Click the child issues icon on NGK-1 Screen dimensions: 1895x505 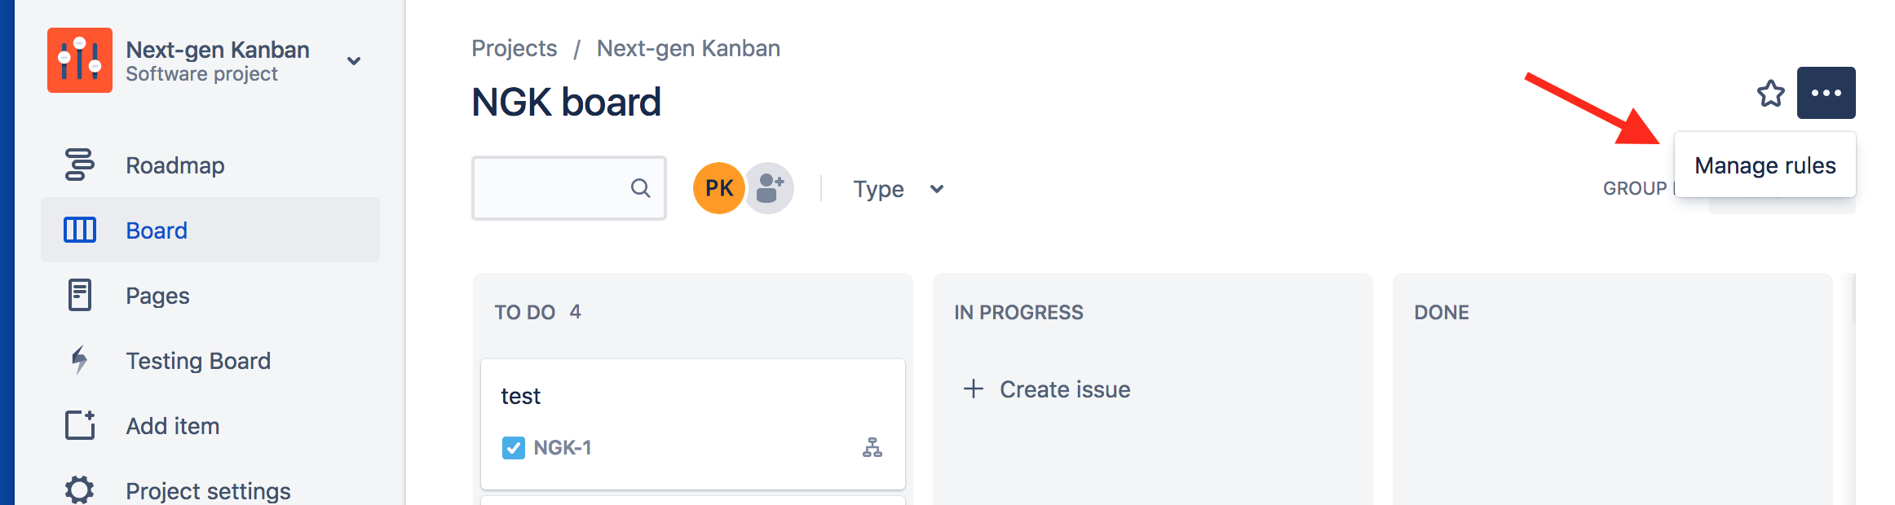coord(872,447)
